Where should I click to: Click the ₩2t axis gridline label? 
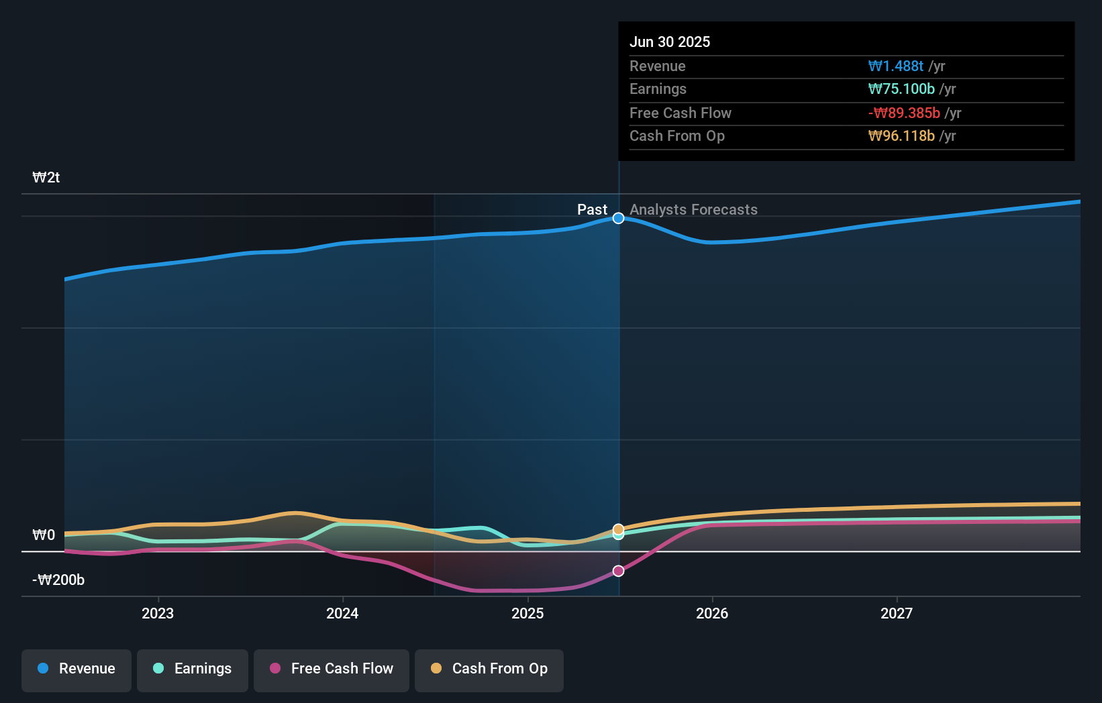tap(46, 178)
